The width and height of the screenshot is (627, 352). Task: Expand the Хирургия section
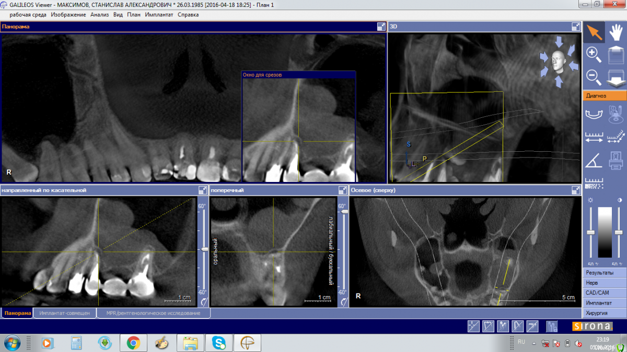pos(605,313)
